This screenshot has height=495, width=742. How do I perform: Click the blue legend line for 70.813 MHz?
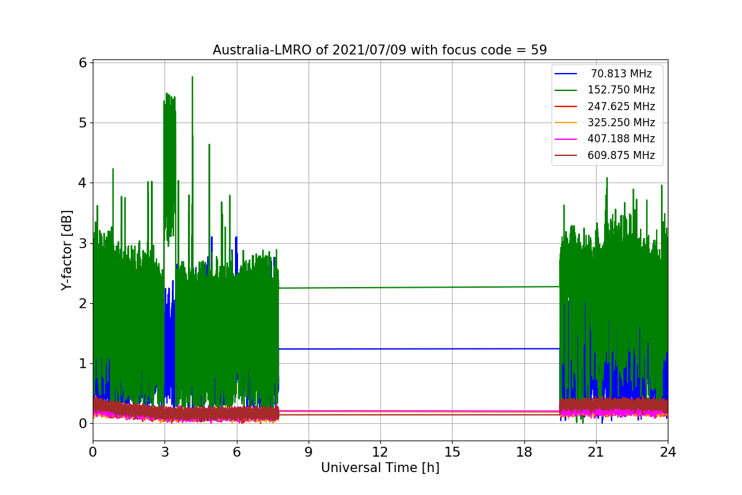pyautogui.click(x=566, y=74)
